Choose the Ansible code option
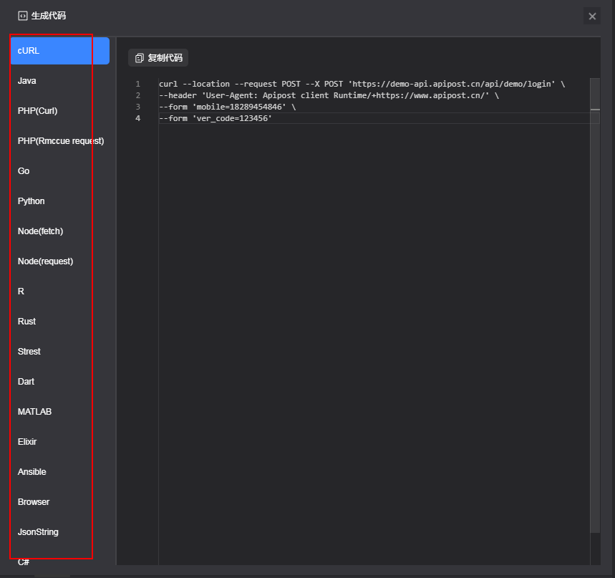Screen dimensions: 615x578 (x=32, y=472)
